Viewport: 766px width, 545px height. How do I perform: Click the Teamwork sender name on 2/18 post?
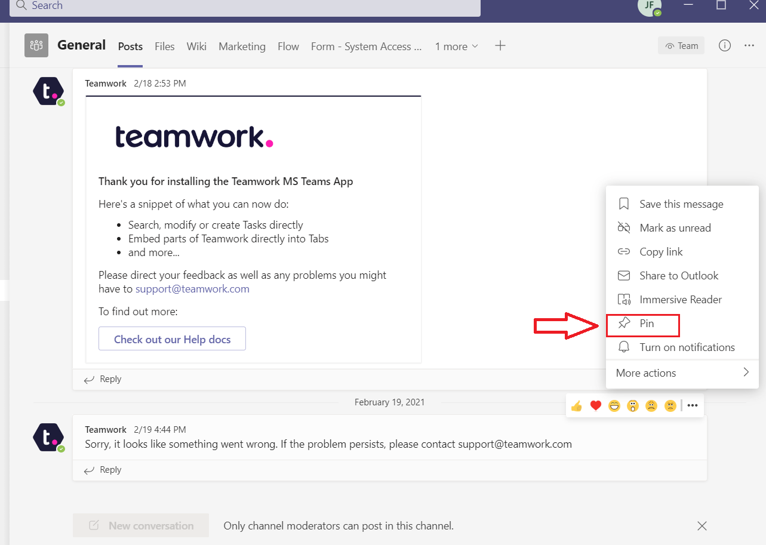106,84
